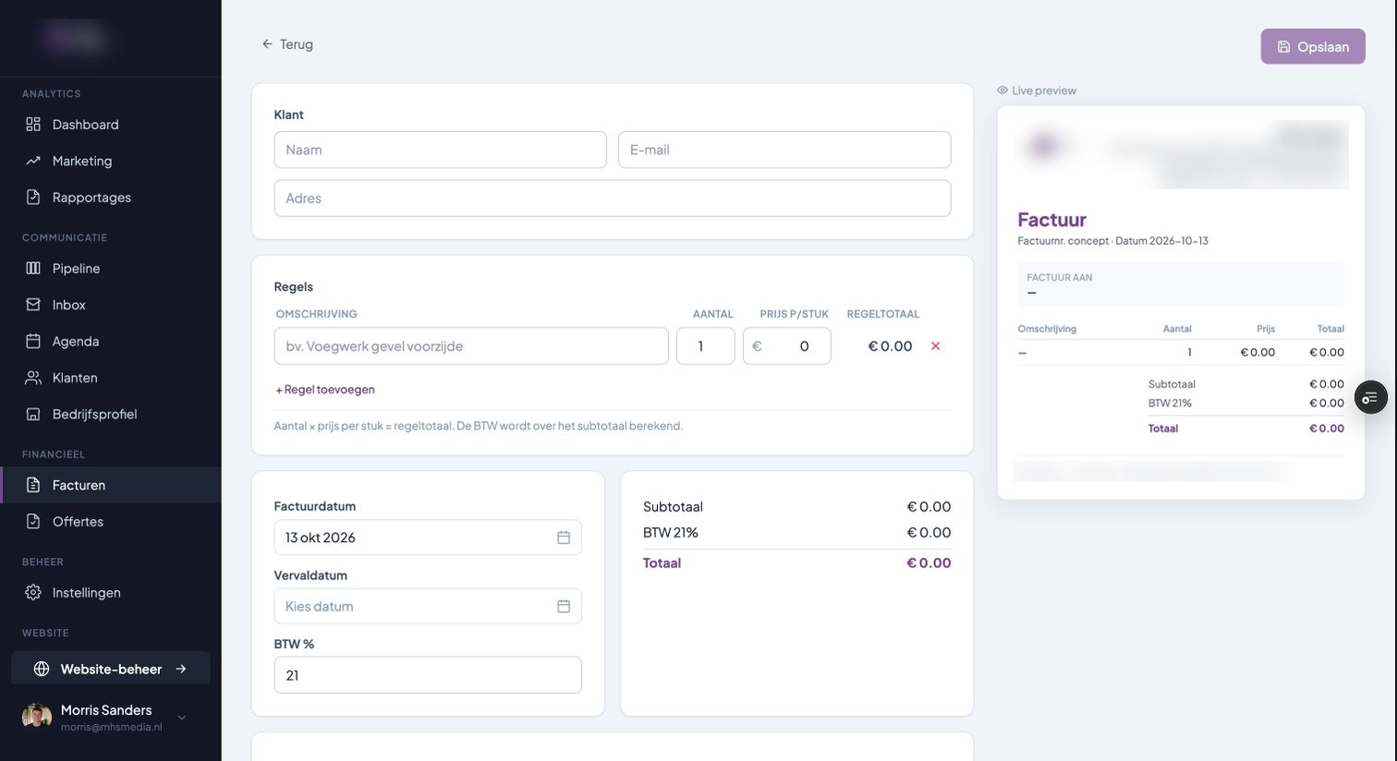Click the Bedrijfsprofiel building icon
Viewport: 1397px width, 761px height.
click(x=33, y=415)
